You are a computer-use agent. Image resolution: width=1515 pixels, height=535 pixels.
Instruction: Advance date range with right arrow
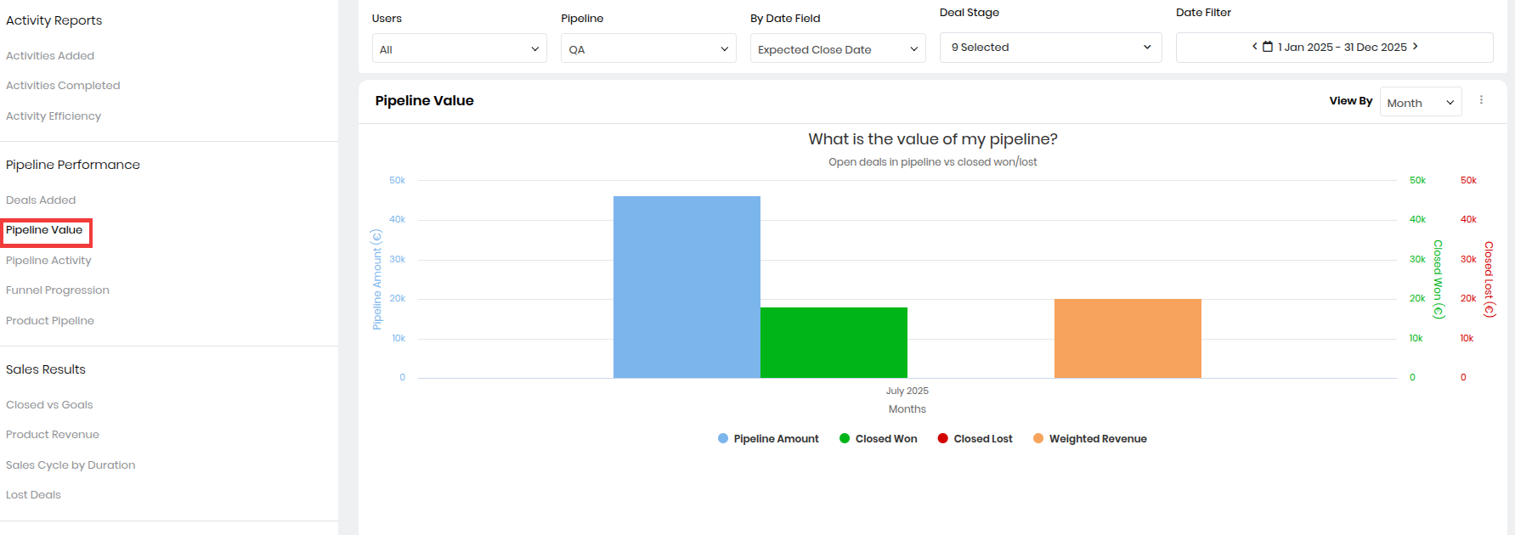[x=1416, y=47]
